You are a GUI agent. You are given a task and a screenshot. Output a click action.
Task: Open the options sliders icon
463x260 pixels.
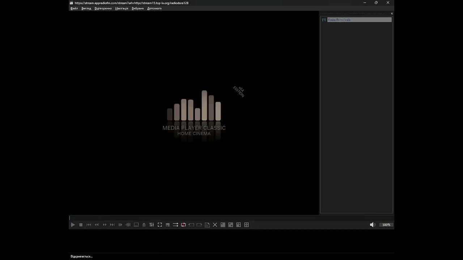pyautogui.click(x=152, y=225)
